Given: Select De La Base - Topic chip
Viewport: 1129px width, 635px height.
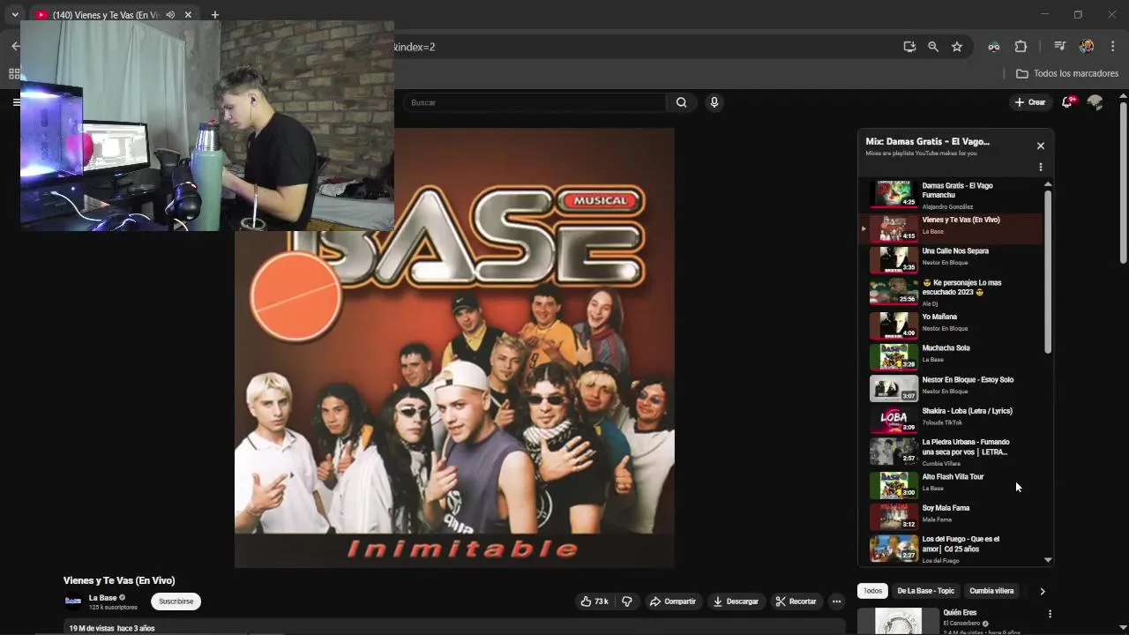Looking at the screenshot, I should [925, 591].
